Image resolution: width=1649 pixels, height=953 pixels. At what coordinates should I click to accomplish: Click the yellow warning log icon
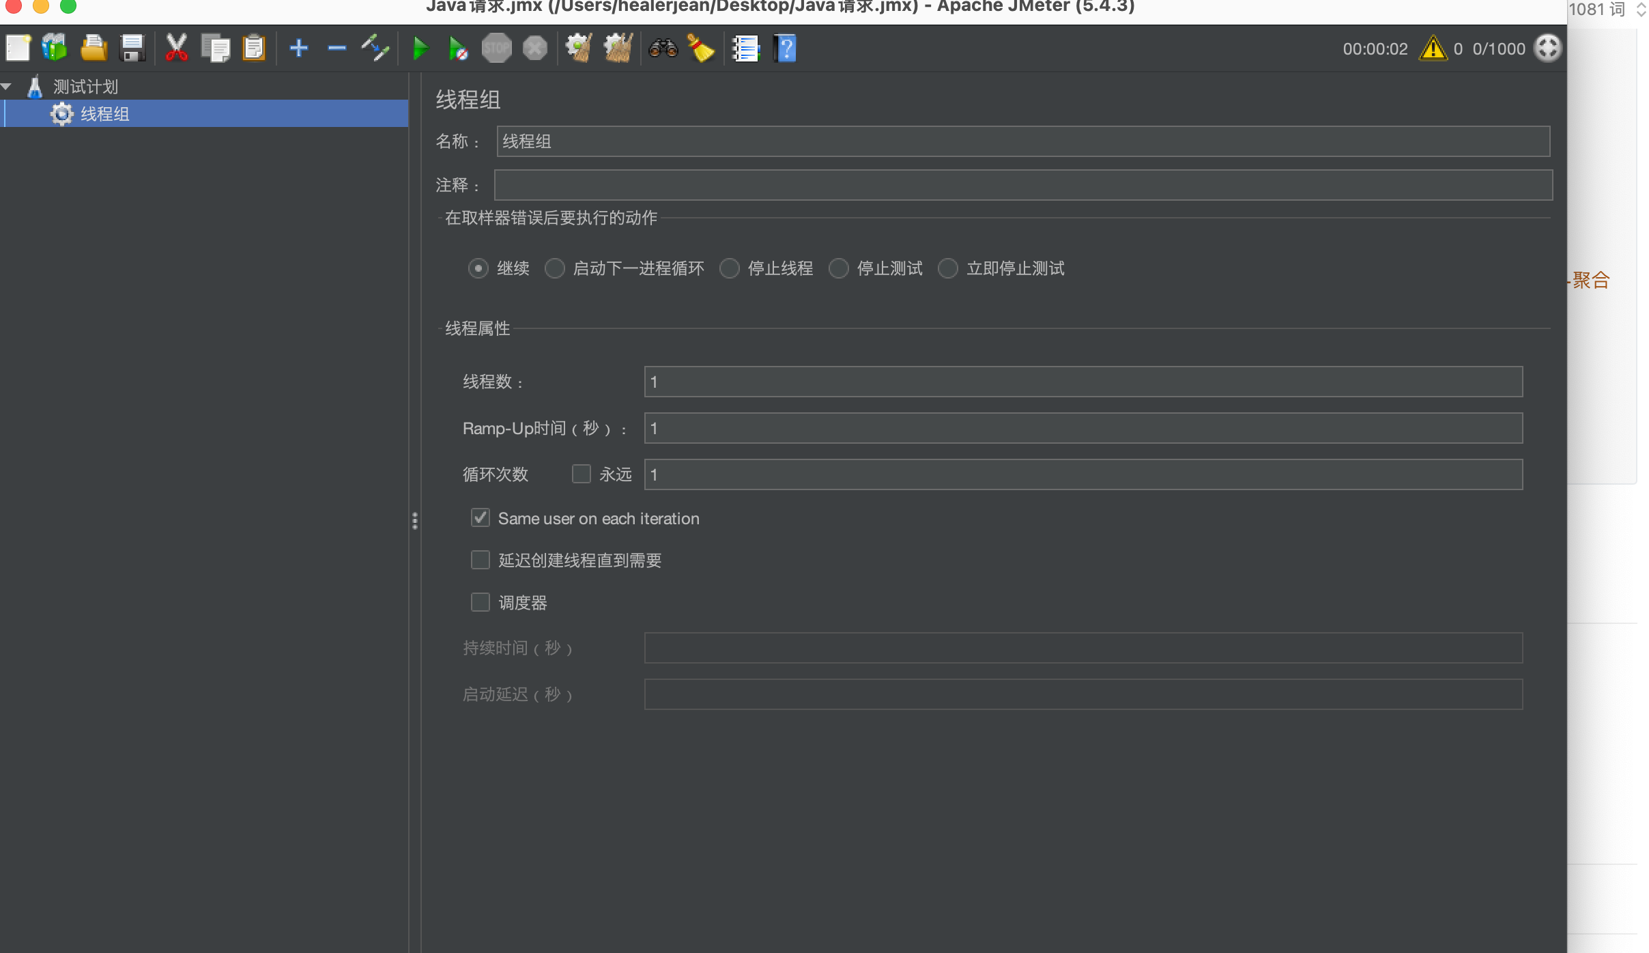pyautogui.click(x=1433, y=48)
